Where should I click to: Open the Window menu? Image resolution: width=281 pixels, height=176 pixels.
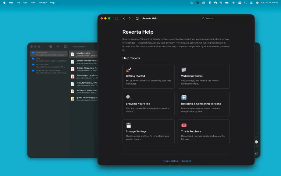43,3
